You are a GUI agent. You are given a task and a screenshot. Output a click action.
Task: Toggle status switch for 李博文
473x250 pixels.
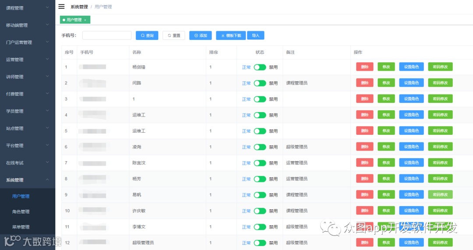(x=260, y=227)
